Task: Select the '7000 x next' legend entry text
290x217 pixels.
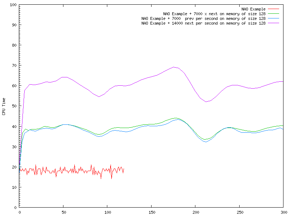Action: [215, 13]
